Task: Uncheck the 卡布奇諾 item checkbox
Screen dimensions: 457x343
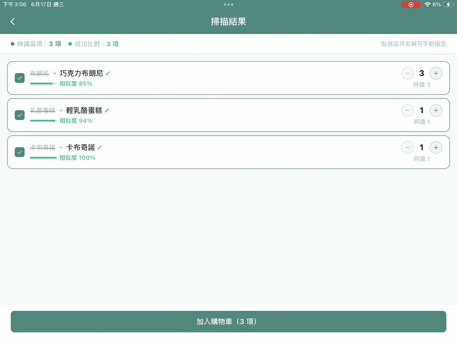Action: [x=20, y=152]
